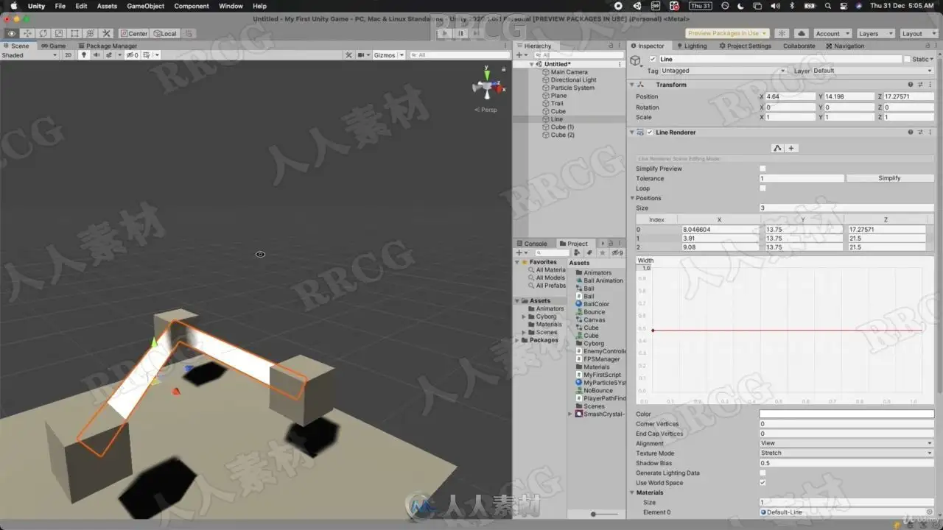The width and height of the screenshot is (943, 530).
Task: Expand the Cyborg folder in Assets tree
Action: click(x=524, y=317)
